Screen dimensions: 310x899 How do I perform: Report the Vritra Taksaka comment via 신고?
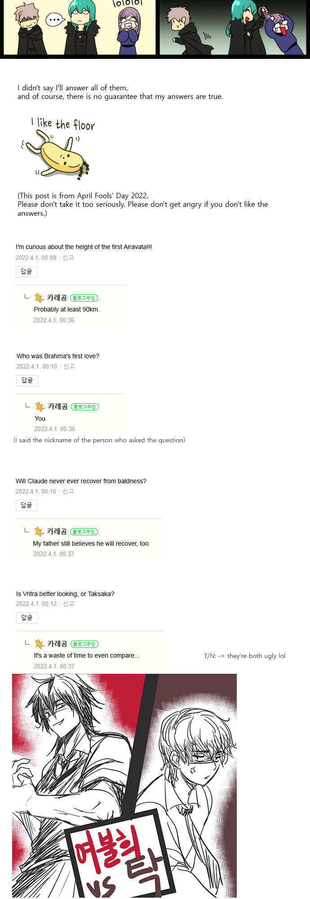tap(69, 604)
